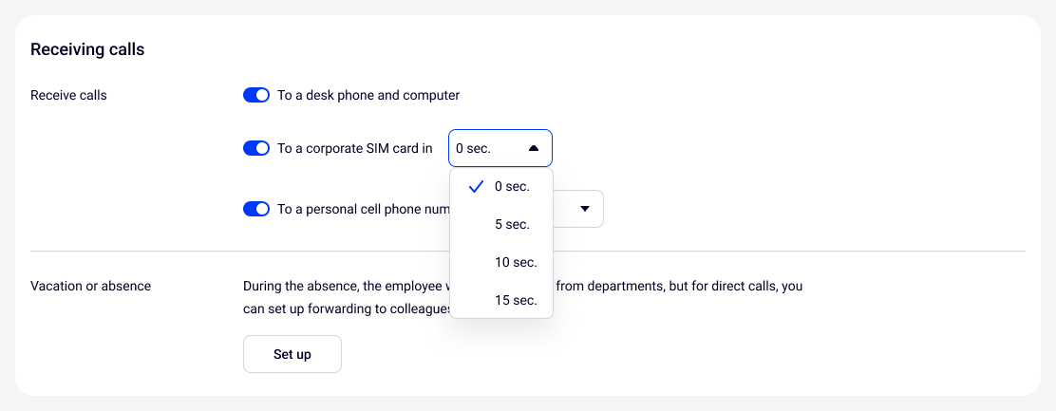This screenshot has height=411, width=1056.
Task: Click the Vacation or absence label
Action: pyautogui.click(x=90, y=286)
